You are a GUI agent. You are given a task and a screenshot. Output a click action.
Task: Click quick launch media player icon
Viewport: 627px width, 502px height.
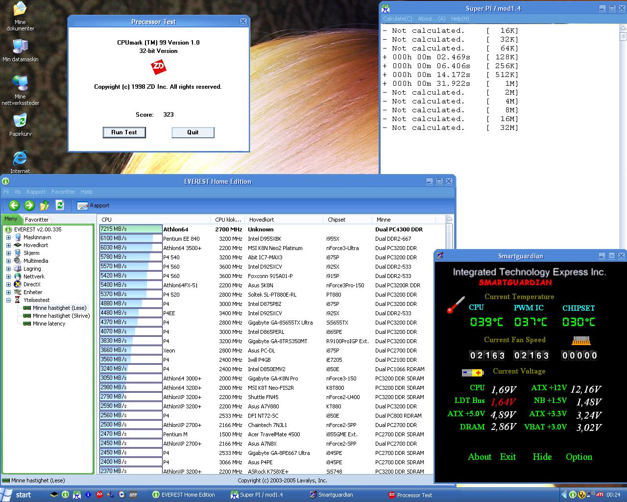pyautogui.click(x=121, y=495)
